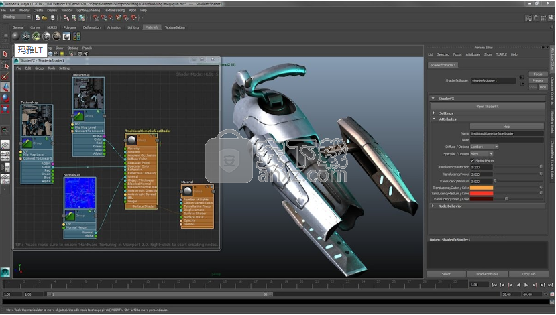Click the TranslucencyOuter orange color swatch
The width and height of the screenshot is (556, 315).
tap(482, 188)
